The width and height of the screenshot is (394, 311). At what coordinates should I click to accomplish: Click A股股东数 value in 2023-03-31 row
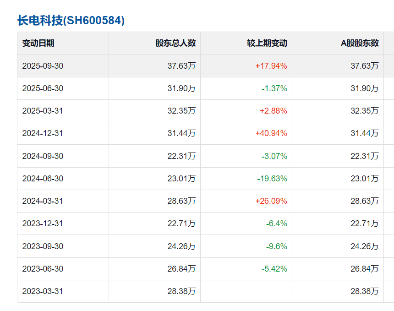[365, 291]
